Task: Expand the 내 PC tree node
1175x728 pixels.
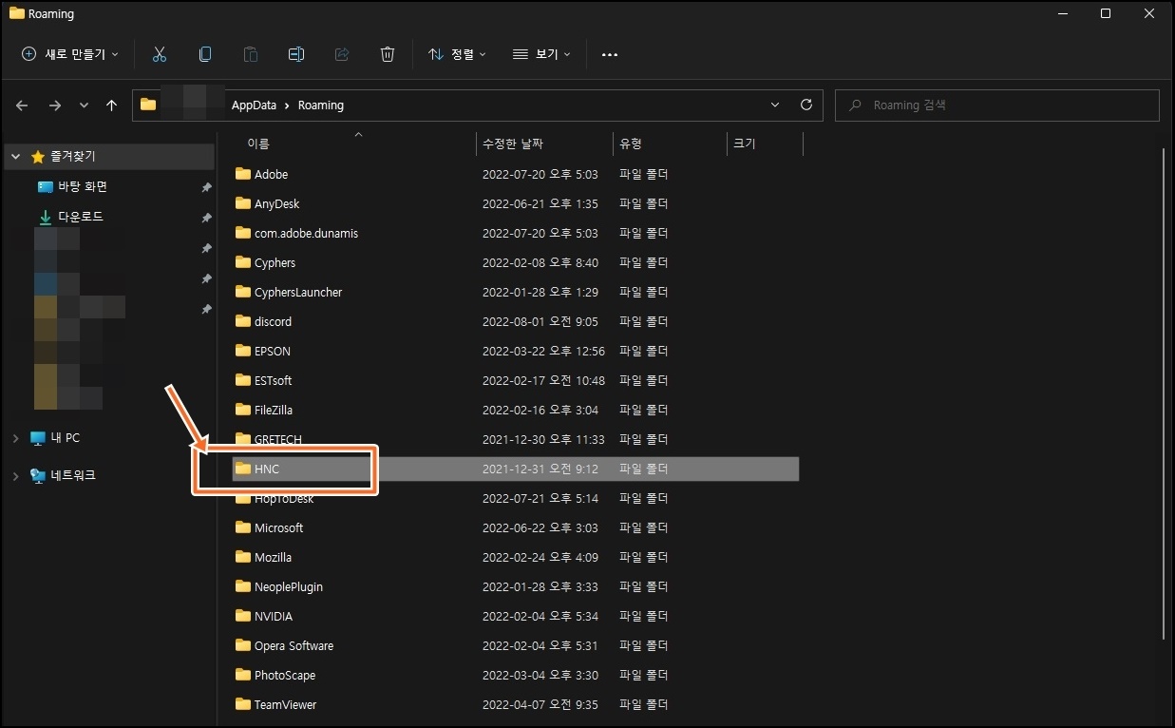Action: [x=15, y=438]
